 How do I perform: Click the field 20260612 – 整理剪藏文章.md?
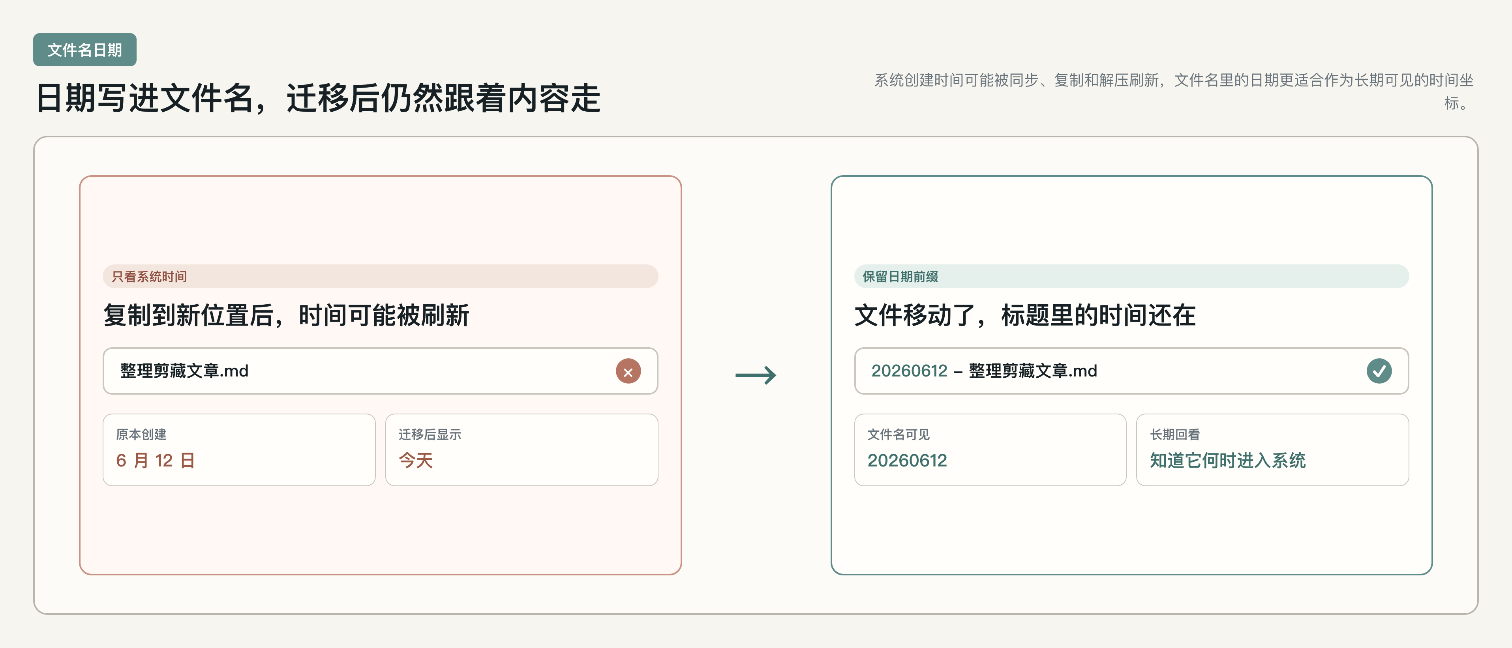(x=1131, y=371)
